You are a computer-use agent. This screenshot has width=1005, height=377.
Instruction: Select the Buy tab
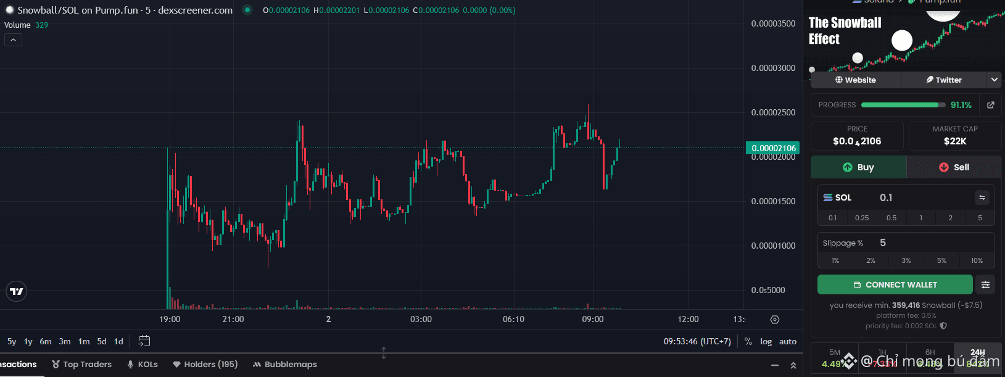click(x=858, y=167)
